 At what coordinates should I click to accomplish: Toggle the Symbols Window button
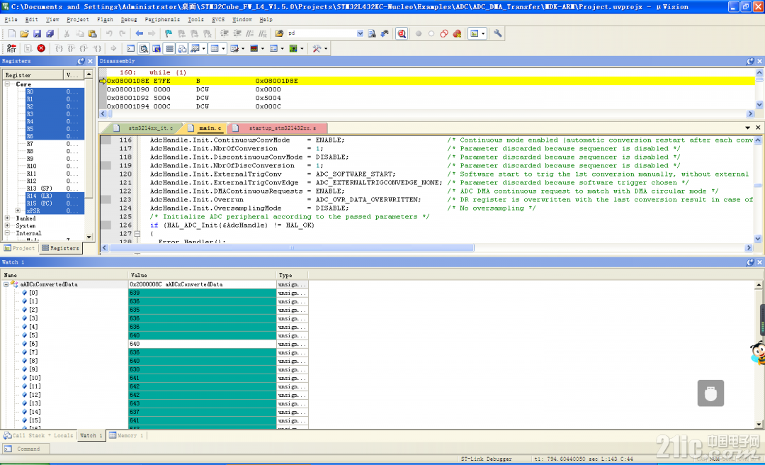tap(156, 48)
